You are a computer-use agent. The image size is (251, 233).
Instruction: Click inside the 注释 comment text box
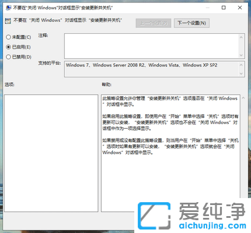151,46
